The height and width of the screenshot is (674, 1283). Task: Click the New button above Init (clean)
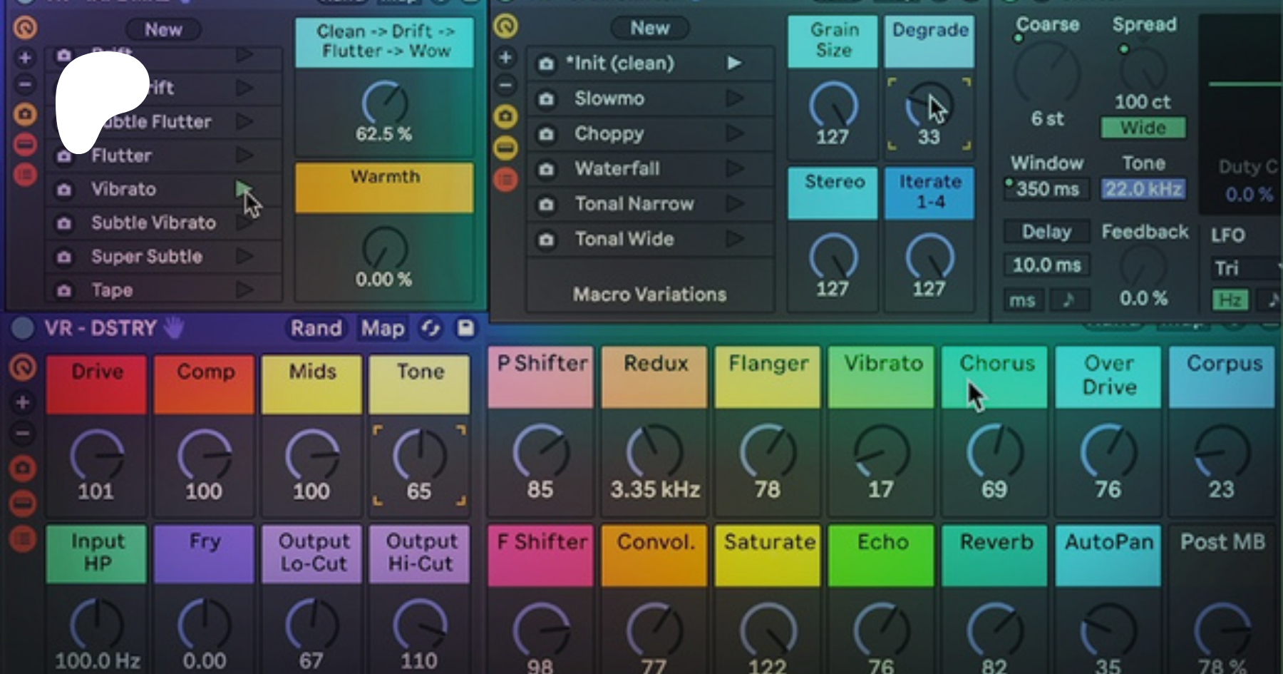click(649, 29)
